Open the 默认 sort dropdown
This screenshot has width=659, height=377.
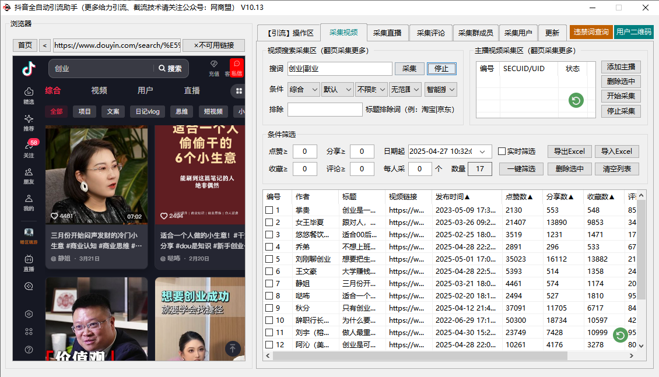(x=338, y=89)
